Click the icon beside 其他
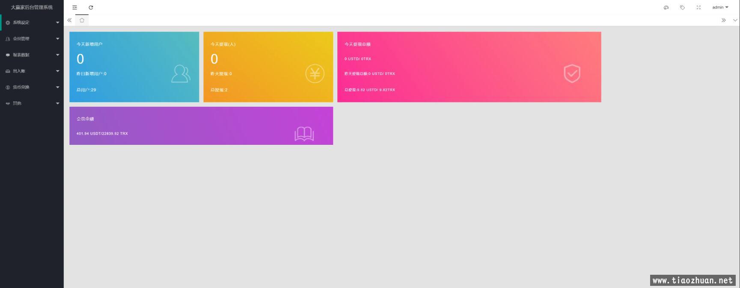 pos(8,103)
